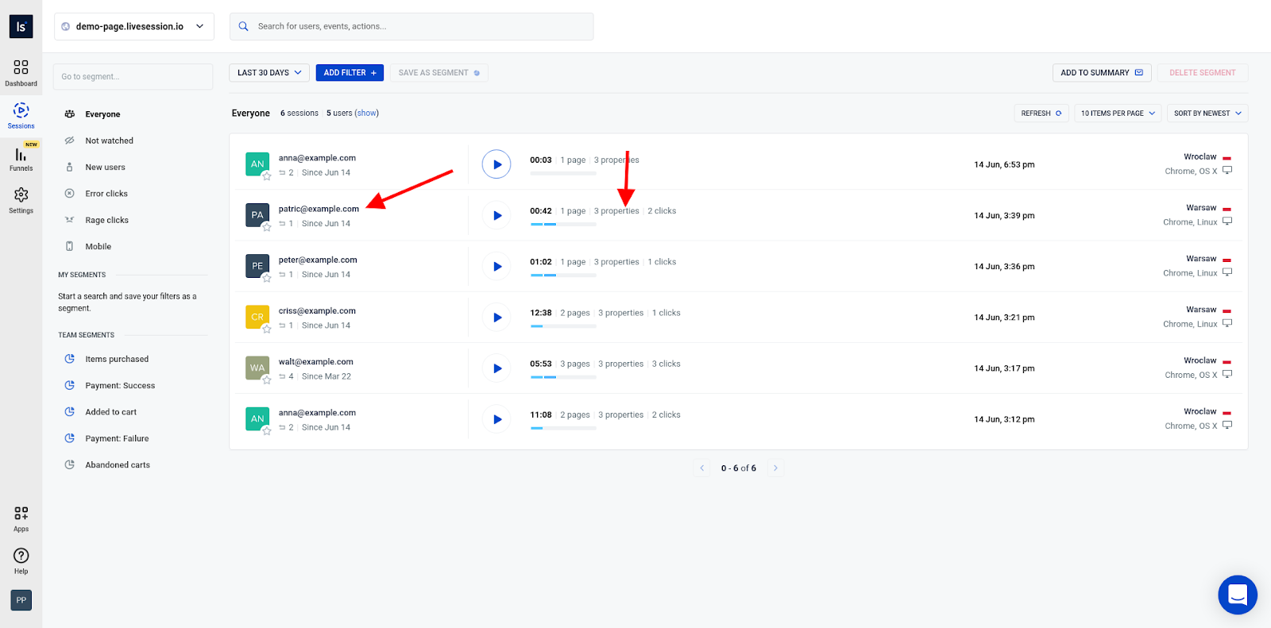
Task: Star the walt@example.com user avatar
Action: 267,379
